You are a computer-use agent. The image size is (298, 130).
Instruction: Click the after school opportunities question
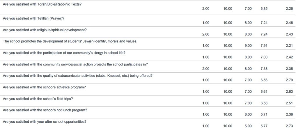point(45,122)
